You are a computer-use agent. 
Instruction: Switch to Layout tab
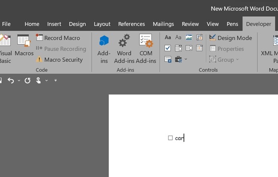pyautogui.click(x=102, y=24)
